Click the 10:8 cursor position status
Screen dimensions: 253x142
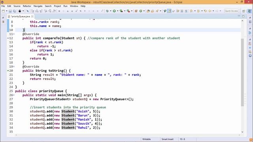(x=183, y=139)
